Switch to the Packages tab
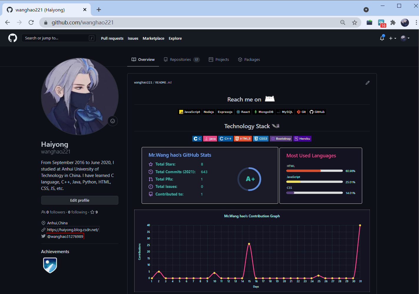Screen dimensions: 419x294 [249, 60]
